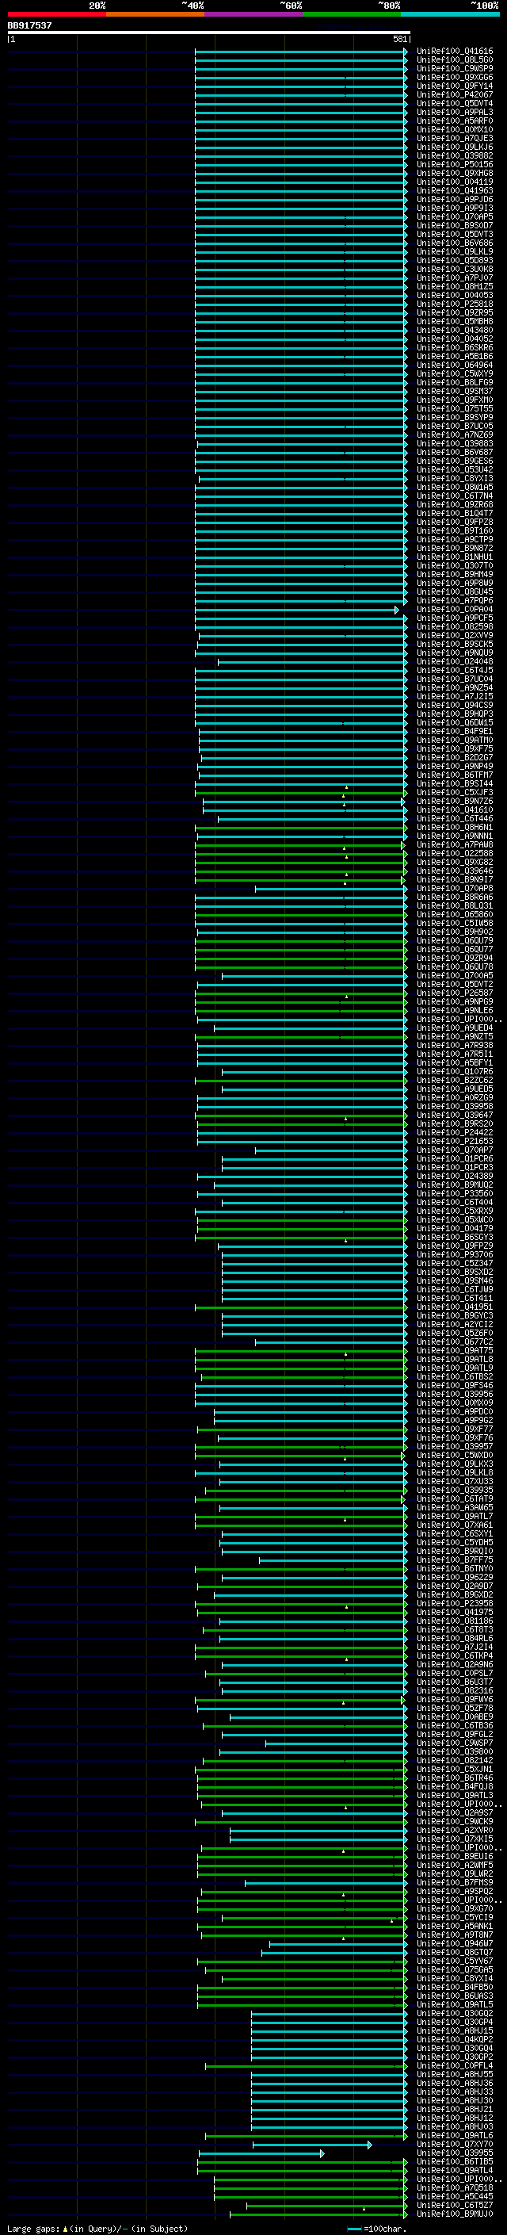Select the UniRef100_A7PAW8 label

[x=455, y=845]
